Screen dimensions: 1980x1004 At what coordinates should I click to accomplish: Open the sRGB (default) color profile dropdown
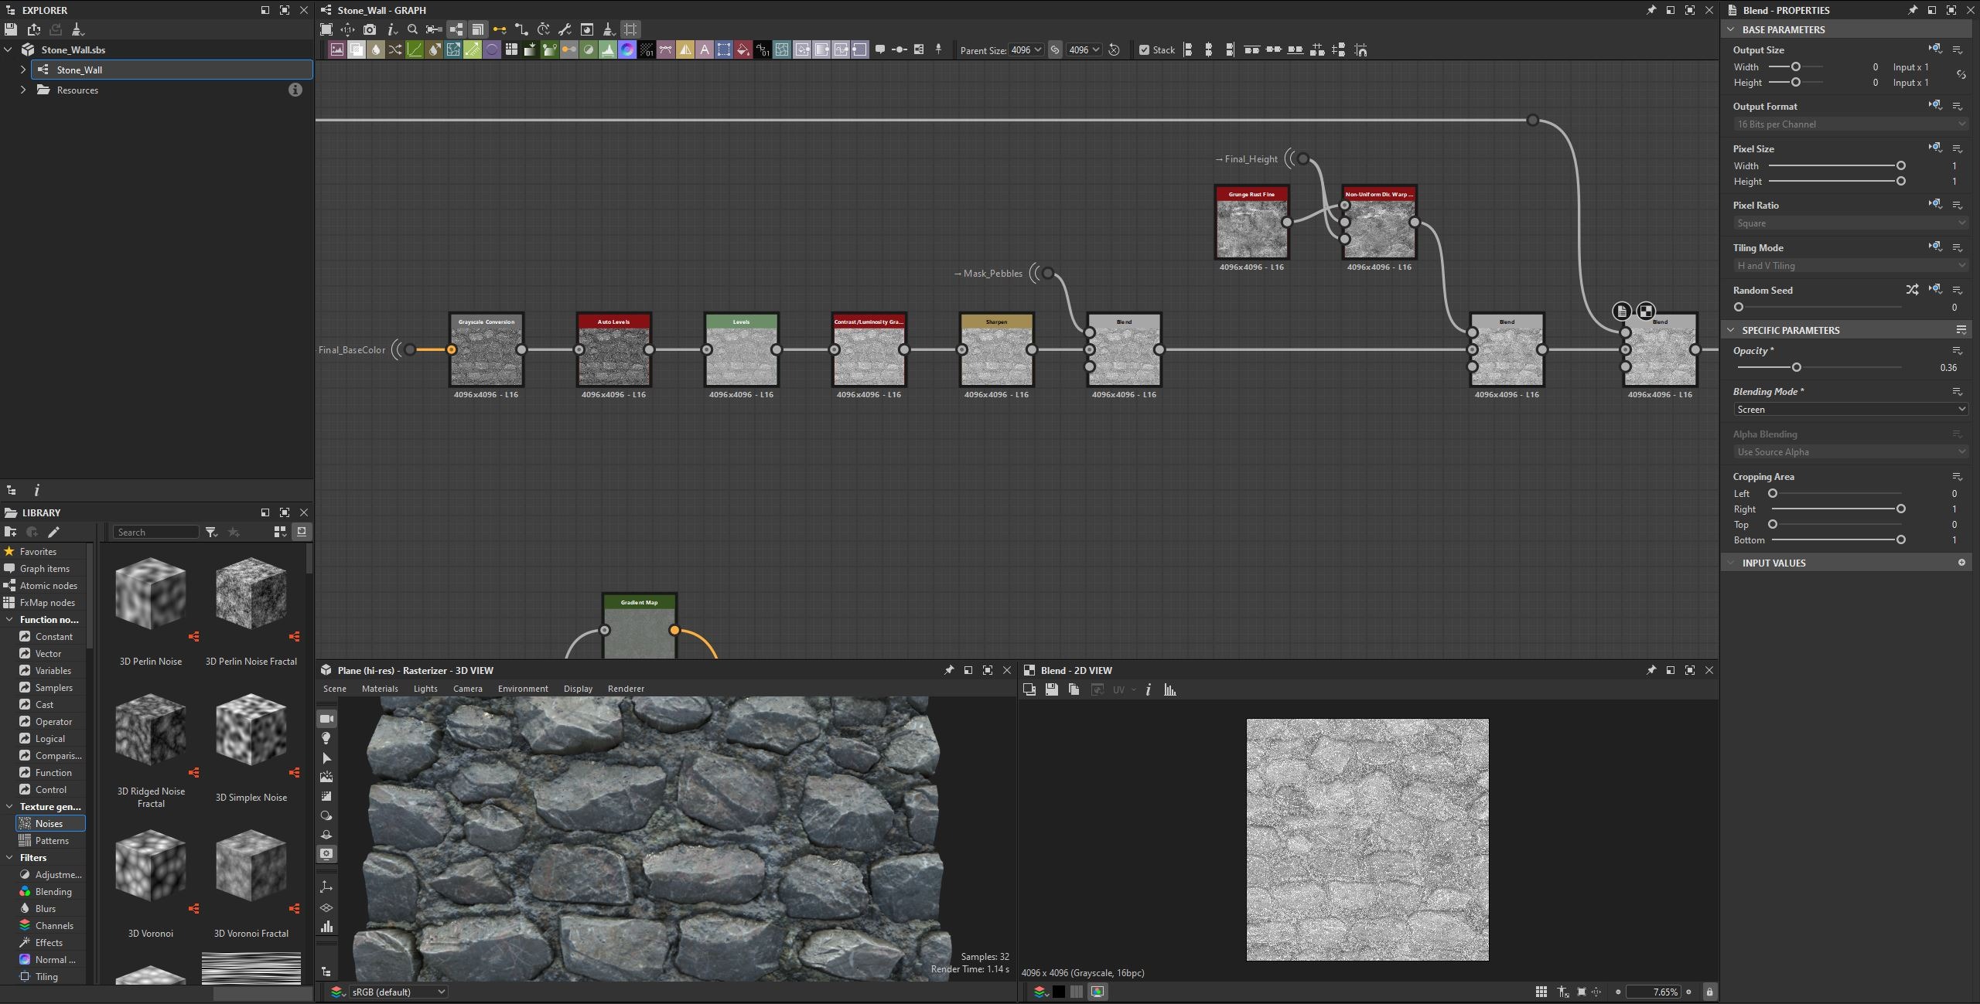[x=398, y=992]
